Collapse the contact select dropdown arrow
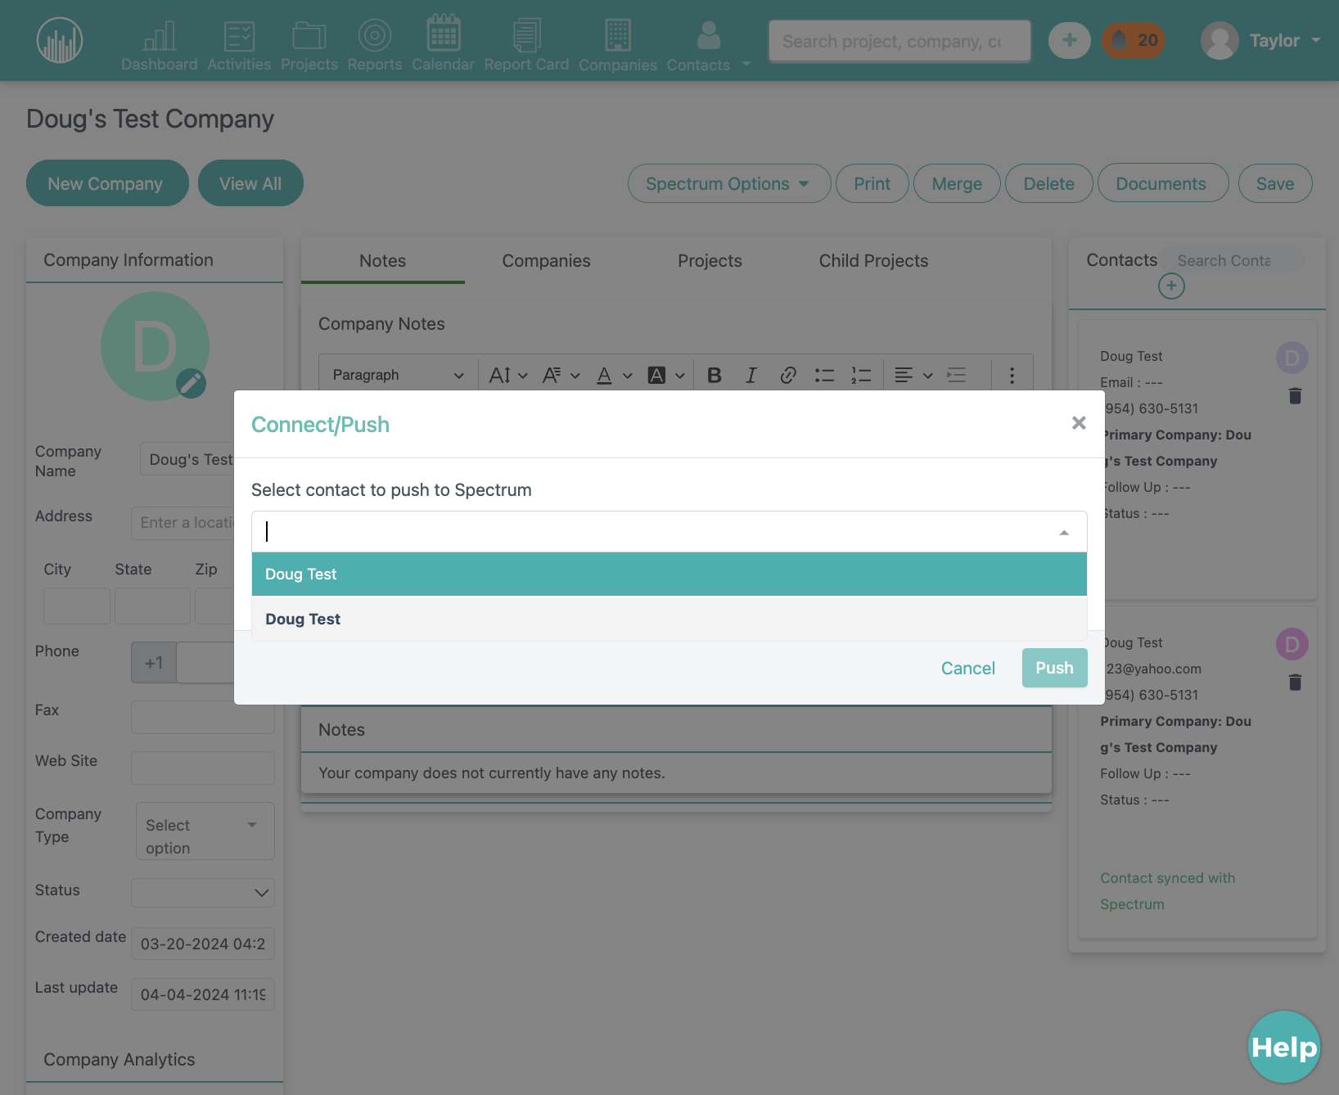 [1064, 533]
